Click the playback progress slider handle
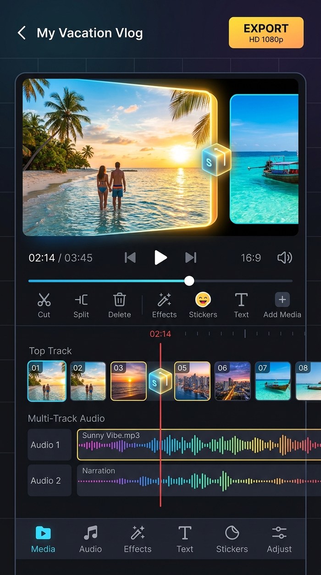Viewport: 321px width, 575px height. 189,281
